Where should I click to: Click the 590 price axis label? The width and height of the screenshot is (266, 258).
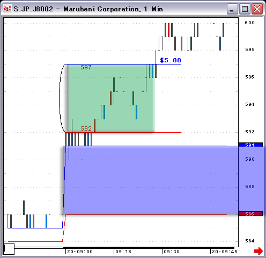250,159
